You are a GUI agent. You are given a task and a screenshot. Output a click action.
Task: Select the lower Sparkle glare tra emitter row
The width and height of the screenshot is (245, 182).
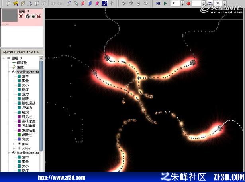point(27,153)
